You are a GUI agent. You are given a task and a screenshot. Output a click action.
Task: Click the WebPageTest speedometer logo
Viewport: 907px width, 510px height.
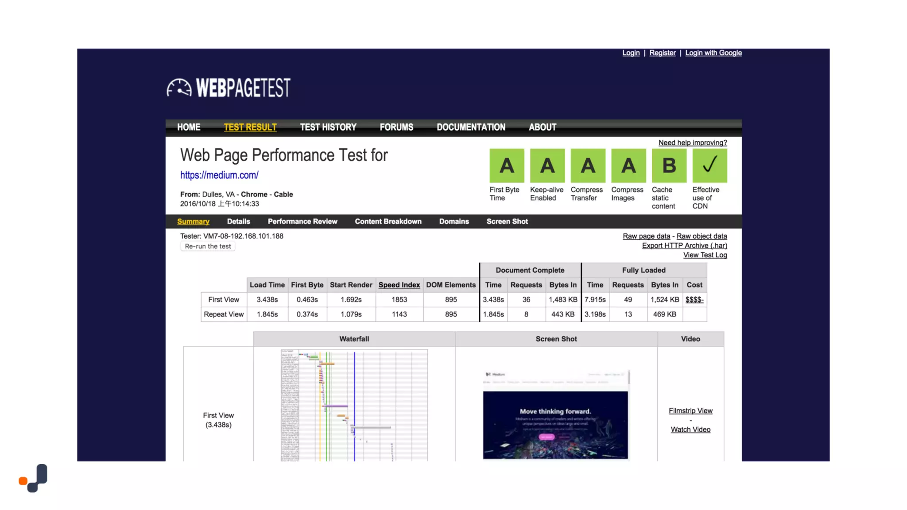(x=179, y=88)
